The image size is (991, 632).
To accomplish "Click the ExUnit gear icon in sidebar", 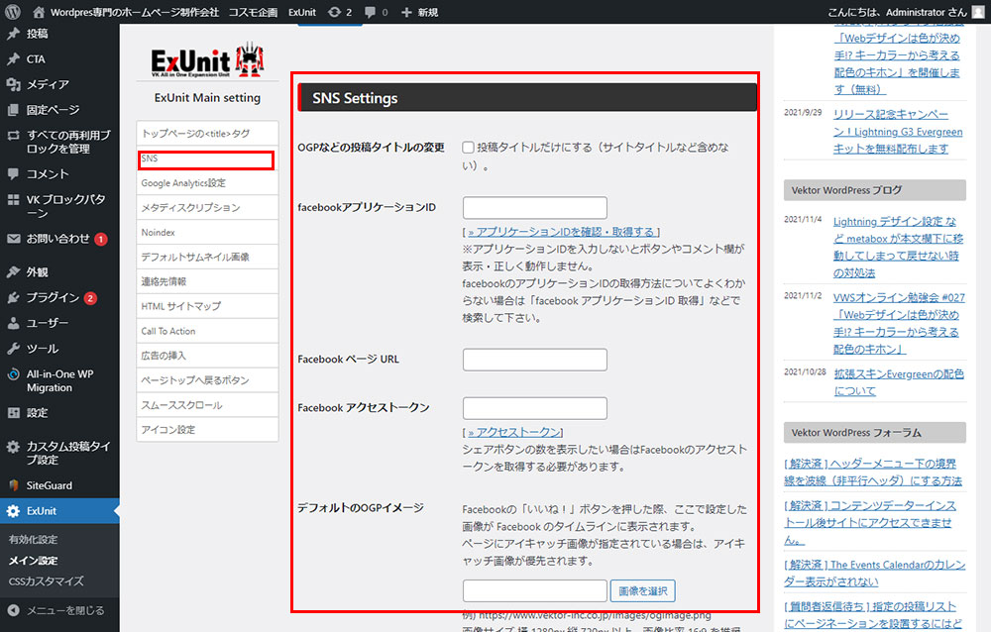I will pos(13,511).
